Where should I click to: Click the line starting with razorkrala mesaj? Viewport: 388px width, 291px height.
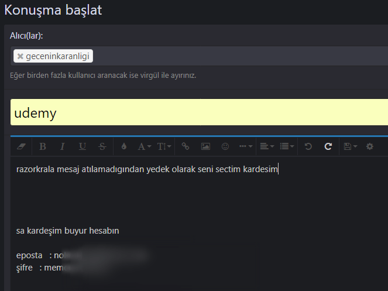pos(147,169)
